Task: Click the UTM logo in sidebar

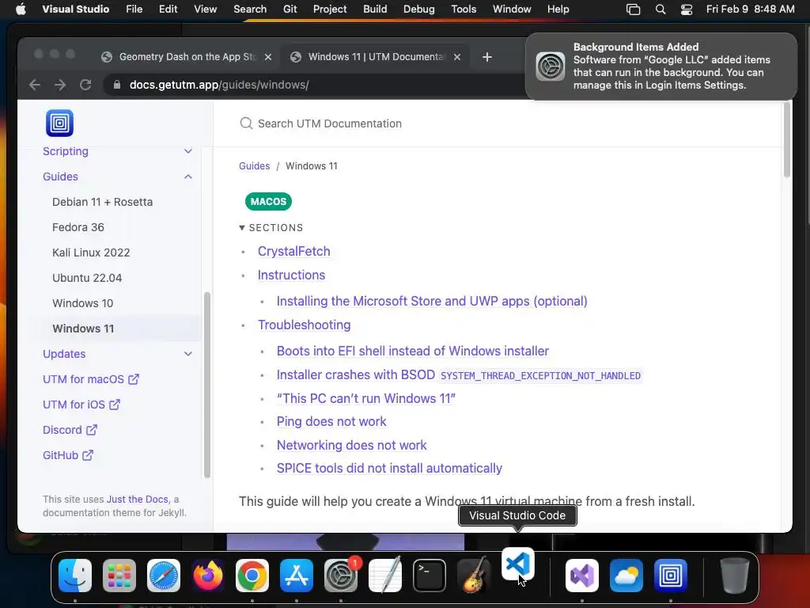Action: coord(60,123)
